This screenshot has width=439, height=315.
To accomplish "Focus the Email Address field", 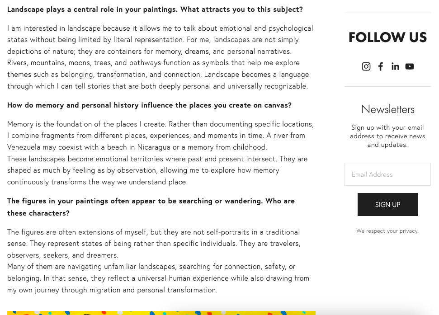I will [387, 174].
